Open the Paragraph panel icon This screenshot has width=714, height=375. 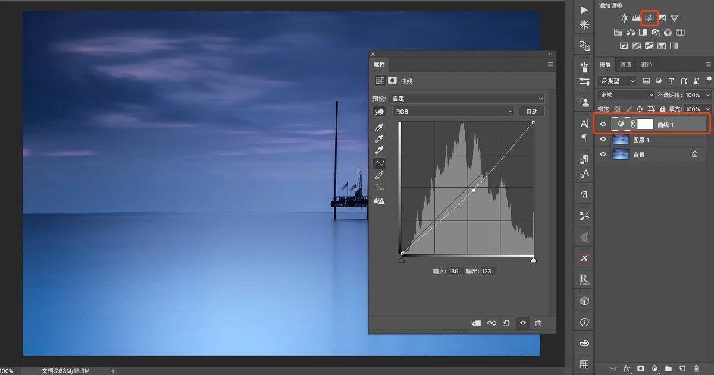coord(584,138)
